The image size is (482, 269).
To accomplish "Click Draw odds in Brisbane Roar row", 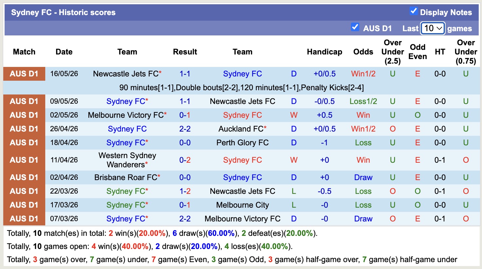I will pyautogui.click(x=363, y=177).
